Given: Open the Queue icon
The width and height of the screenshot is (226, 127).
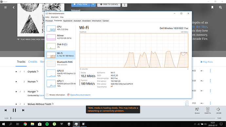Looking at the screenshot, I should point(197,110).
